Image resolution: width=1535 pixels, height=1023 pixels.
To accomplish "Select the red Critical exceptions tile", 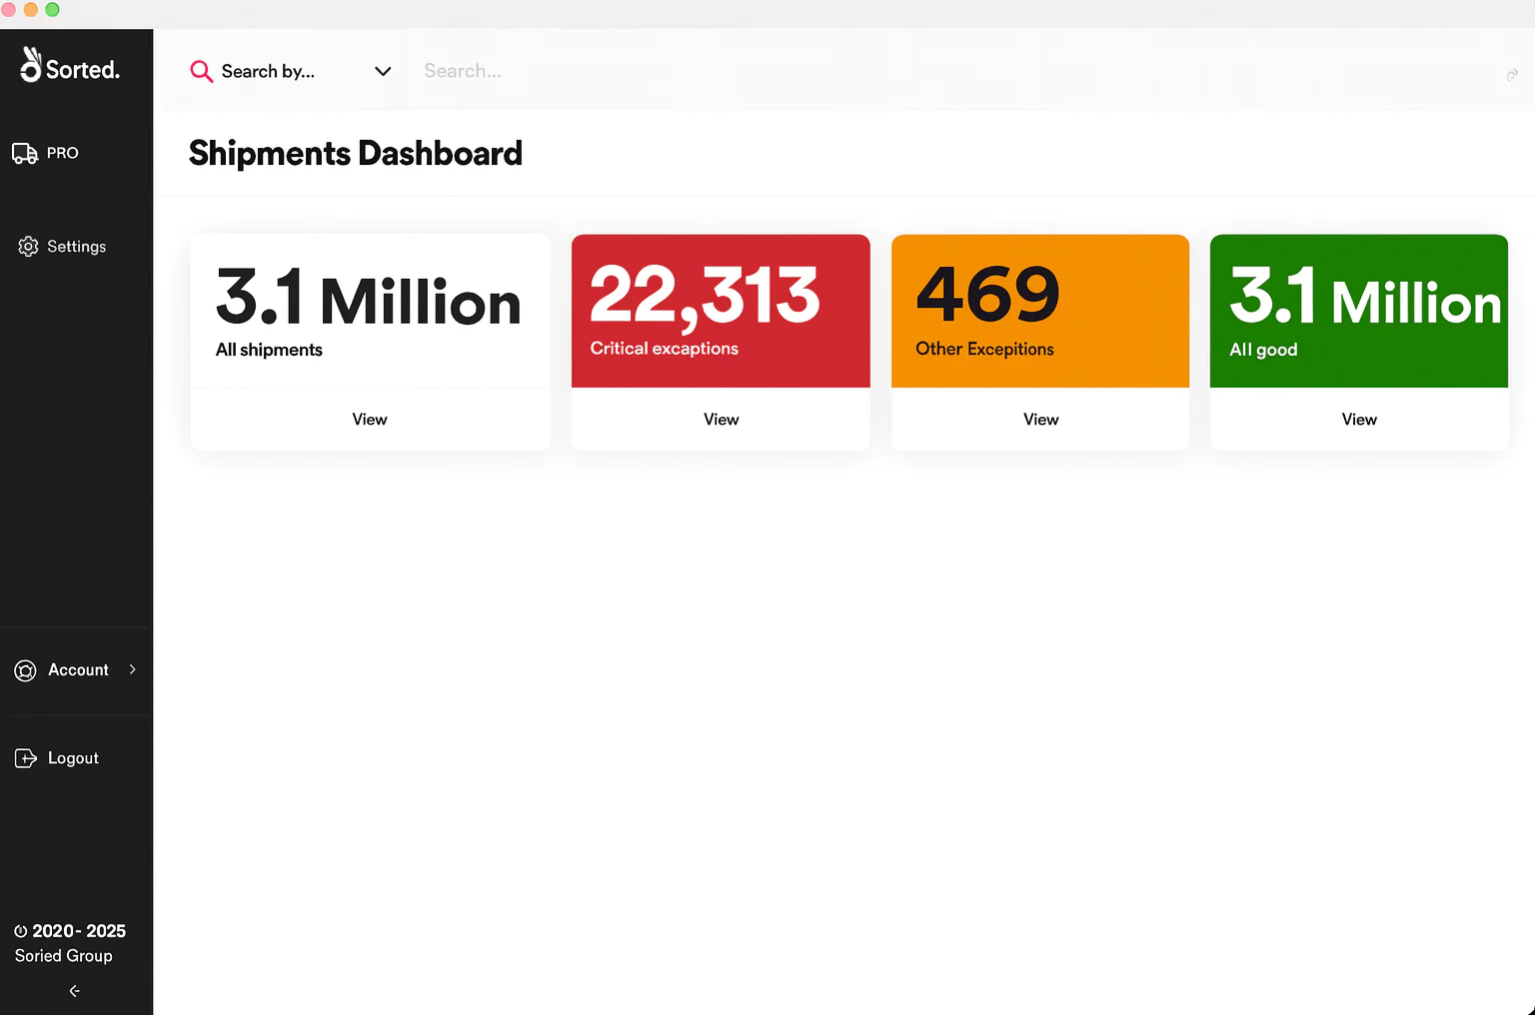I will pos(721,311).
